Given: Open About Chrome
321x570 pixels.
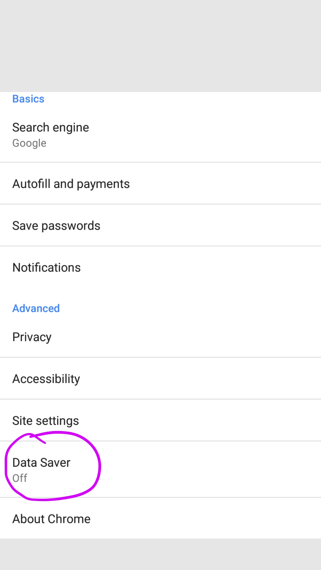Looking at the screenshot, I should (51, 519).
